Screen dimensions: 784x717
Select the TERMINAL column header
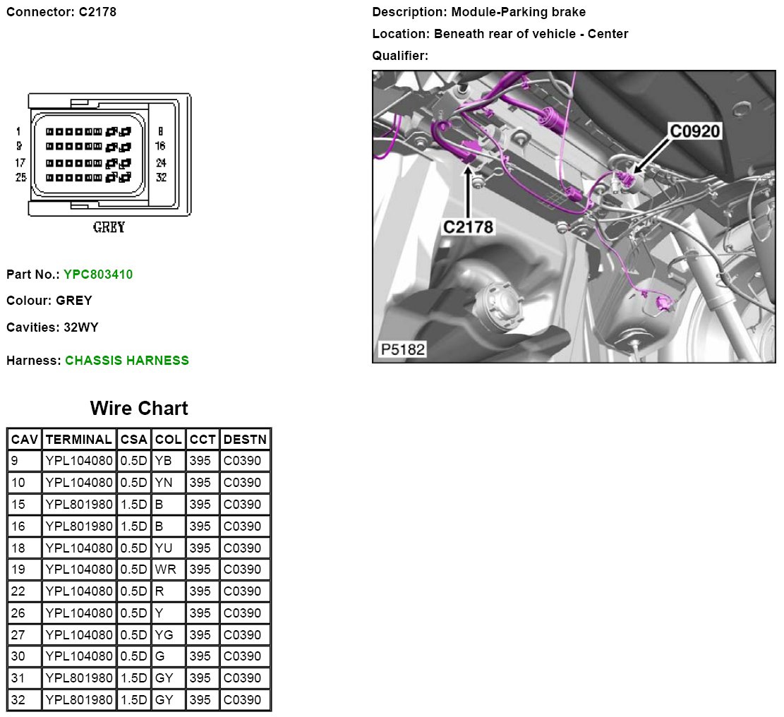click(x=78, y=440)
